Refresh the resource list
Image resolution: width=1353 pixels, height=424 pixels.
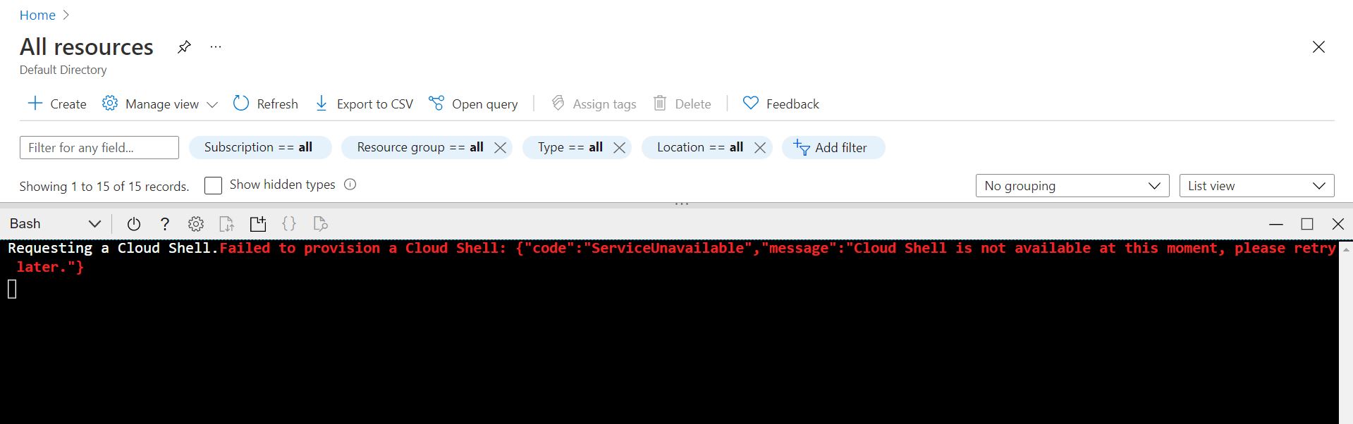(265, 104)
